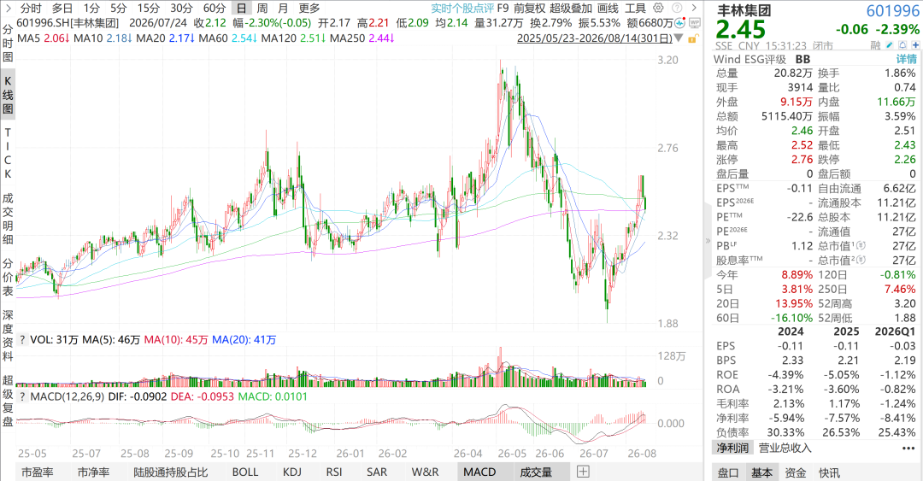
Task: Click the stock code 601996
Action: point(892,10)
